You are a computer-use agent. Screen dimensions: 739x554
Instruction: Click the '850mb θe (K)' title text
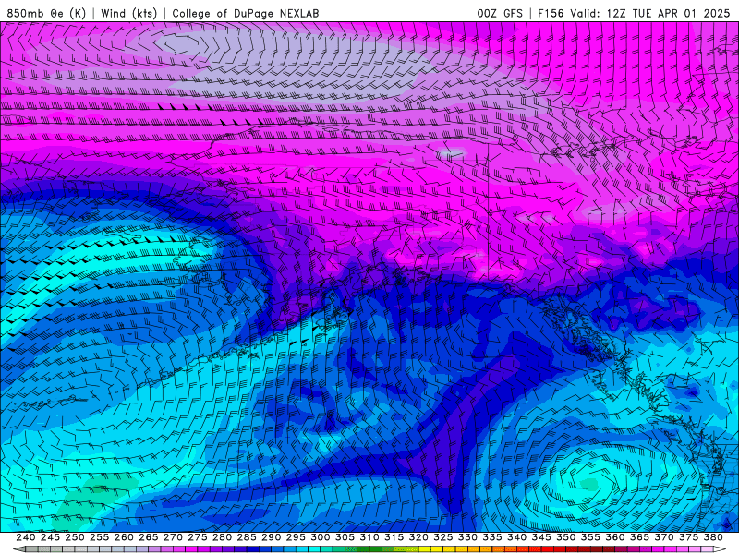[46, 13]
